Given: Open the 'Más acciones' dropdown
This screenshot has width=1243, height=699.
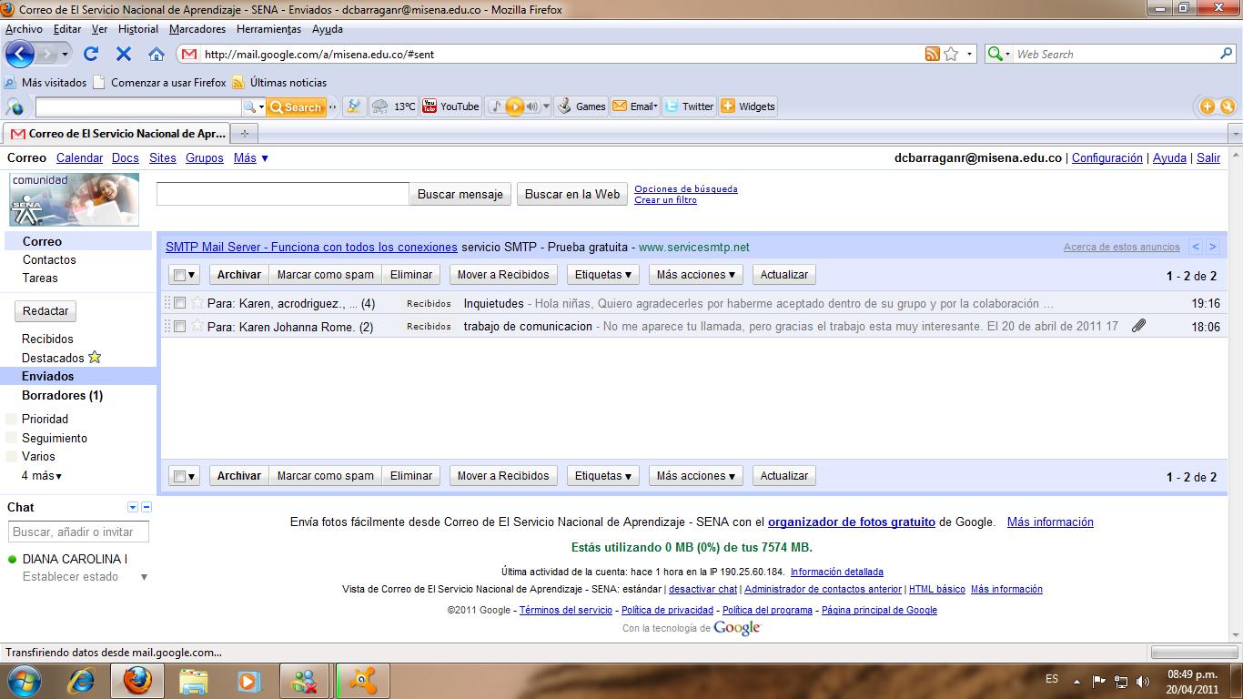Looking at the screenshot, I should coord(695,274).
